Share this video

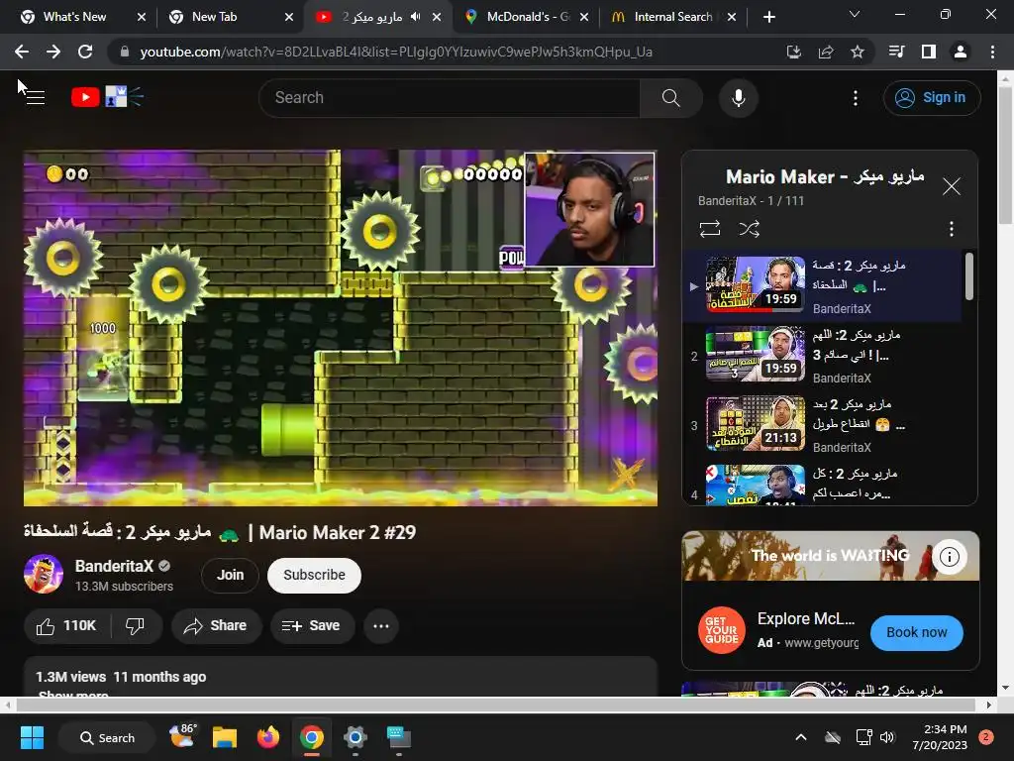(x=216, y=626)
